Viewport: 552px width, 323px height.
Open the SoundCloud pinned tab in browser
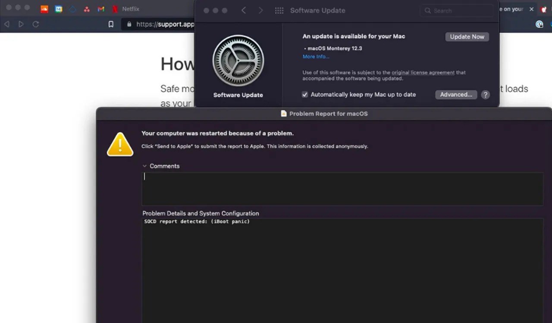coord(44,9)
